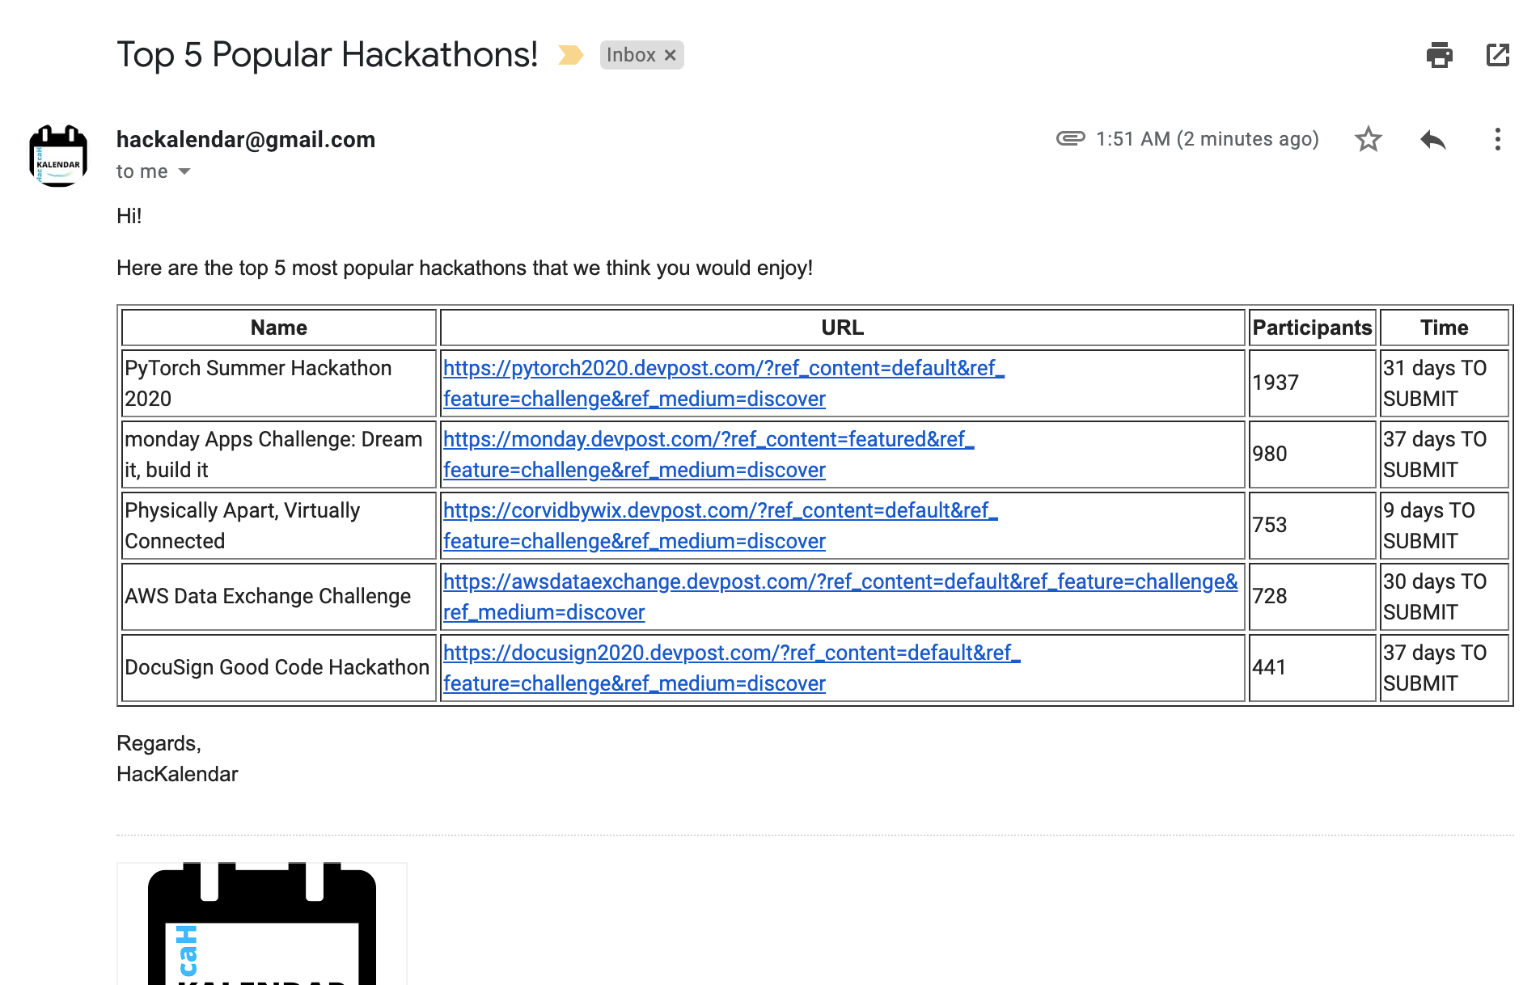This screenshot has width=1540, height=985.
Task: Open the corvidbywix devpost link
Action: (720, 526)
